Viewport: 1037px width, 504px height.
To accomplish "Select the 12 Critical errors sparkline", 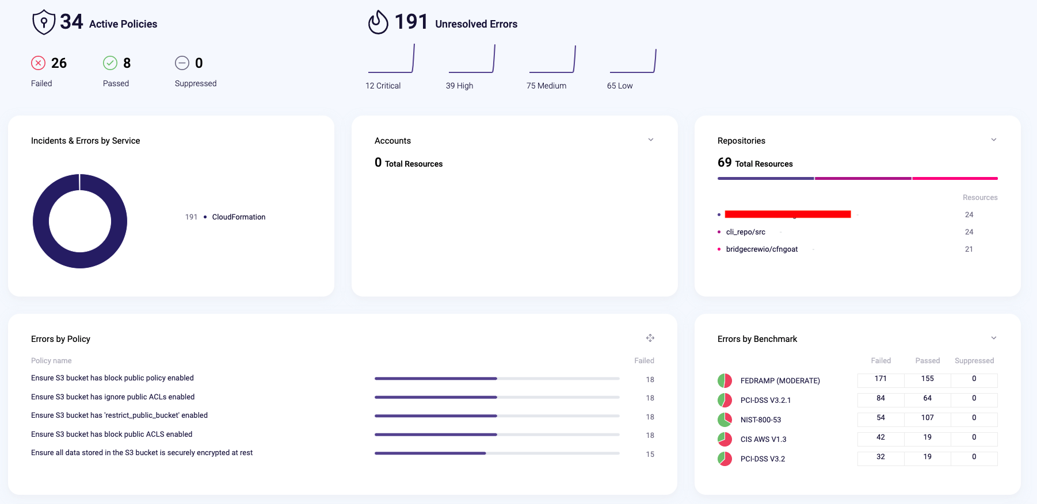I will point(391,59).
